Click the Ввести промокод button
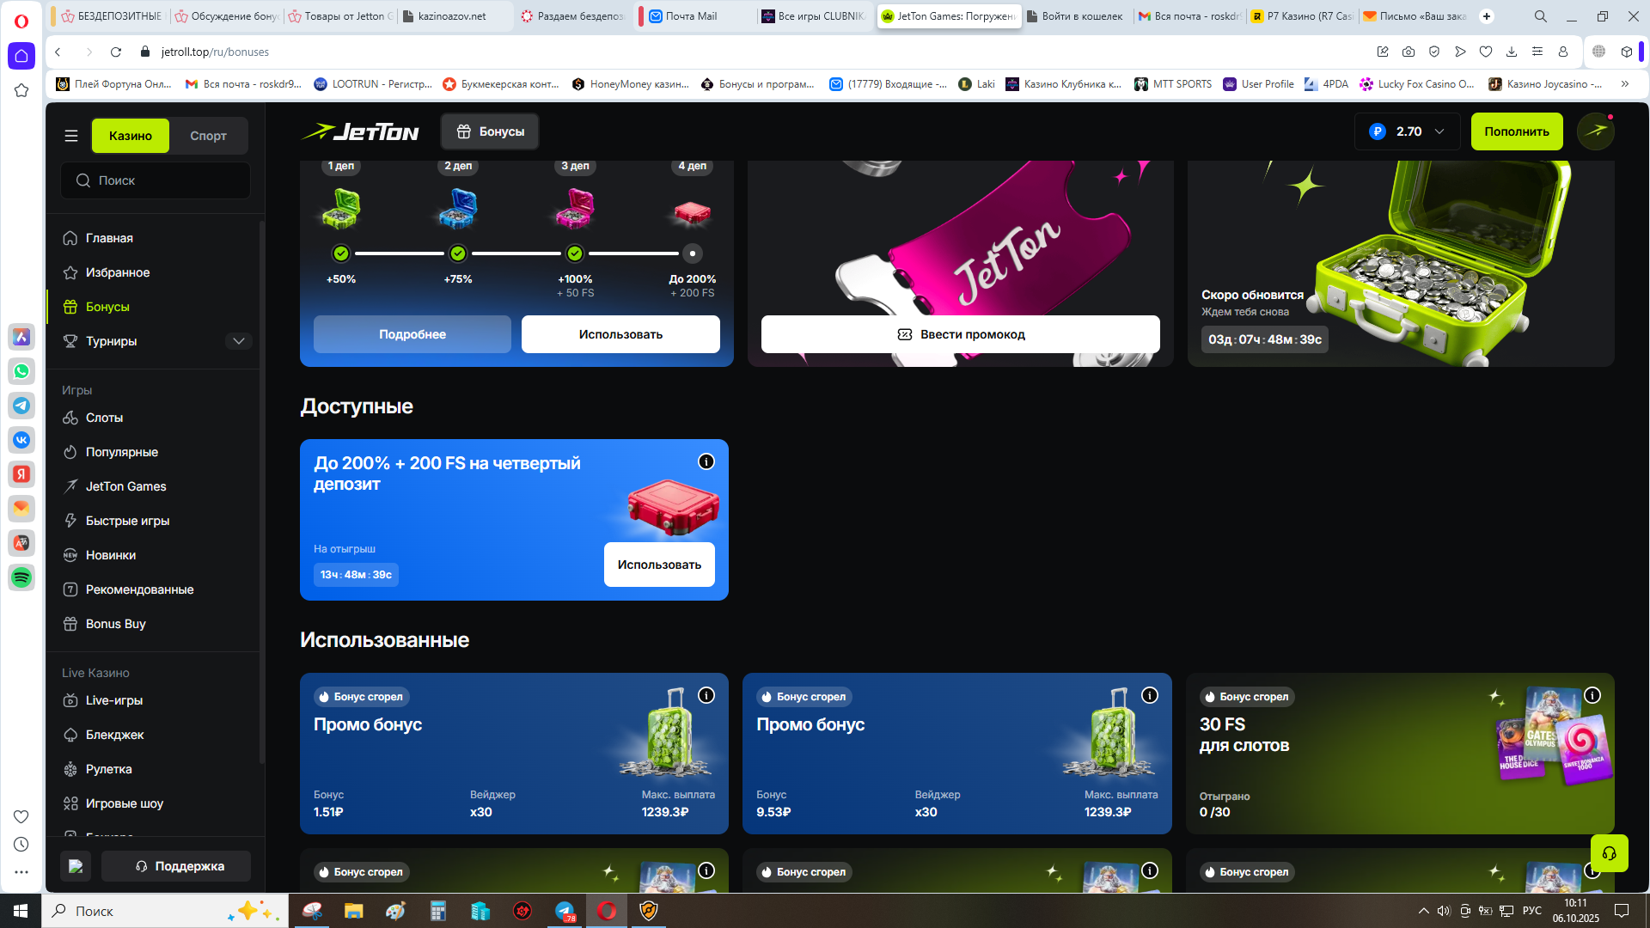 pyautogui.click(x=960, y=334)
